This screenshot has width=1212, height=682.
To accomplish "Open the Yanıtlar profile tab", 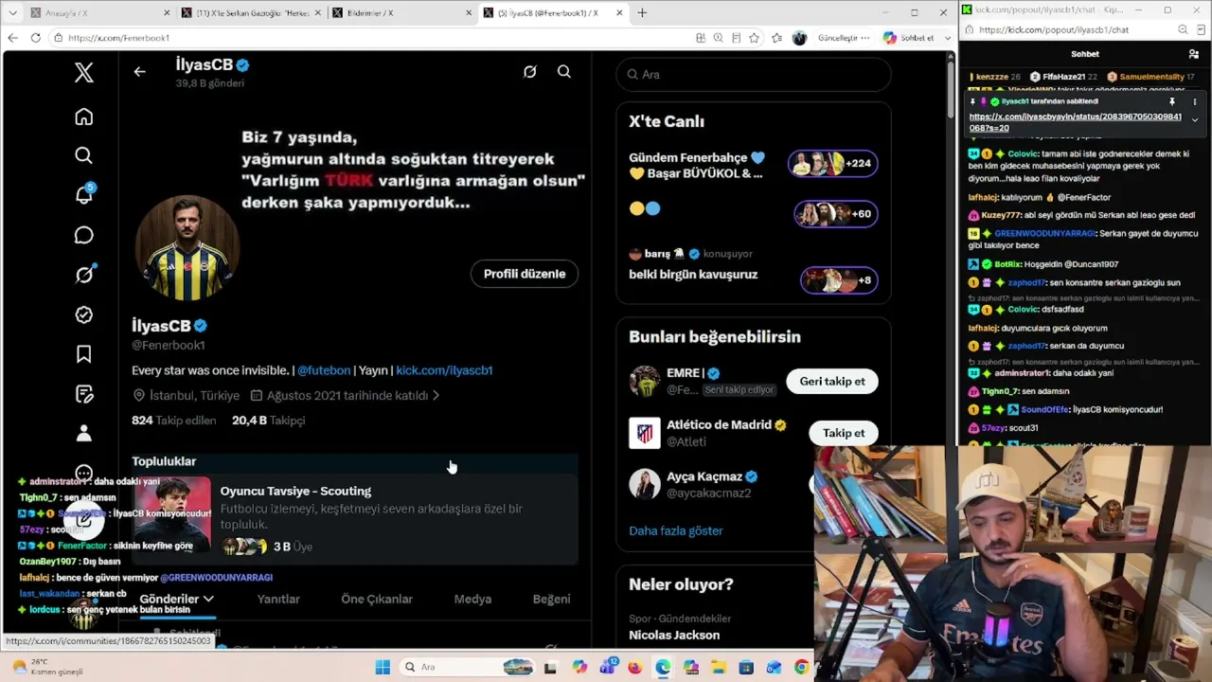I will pyautogui.click(x=278, y=599).
